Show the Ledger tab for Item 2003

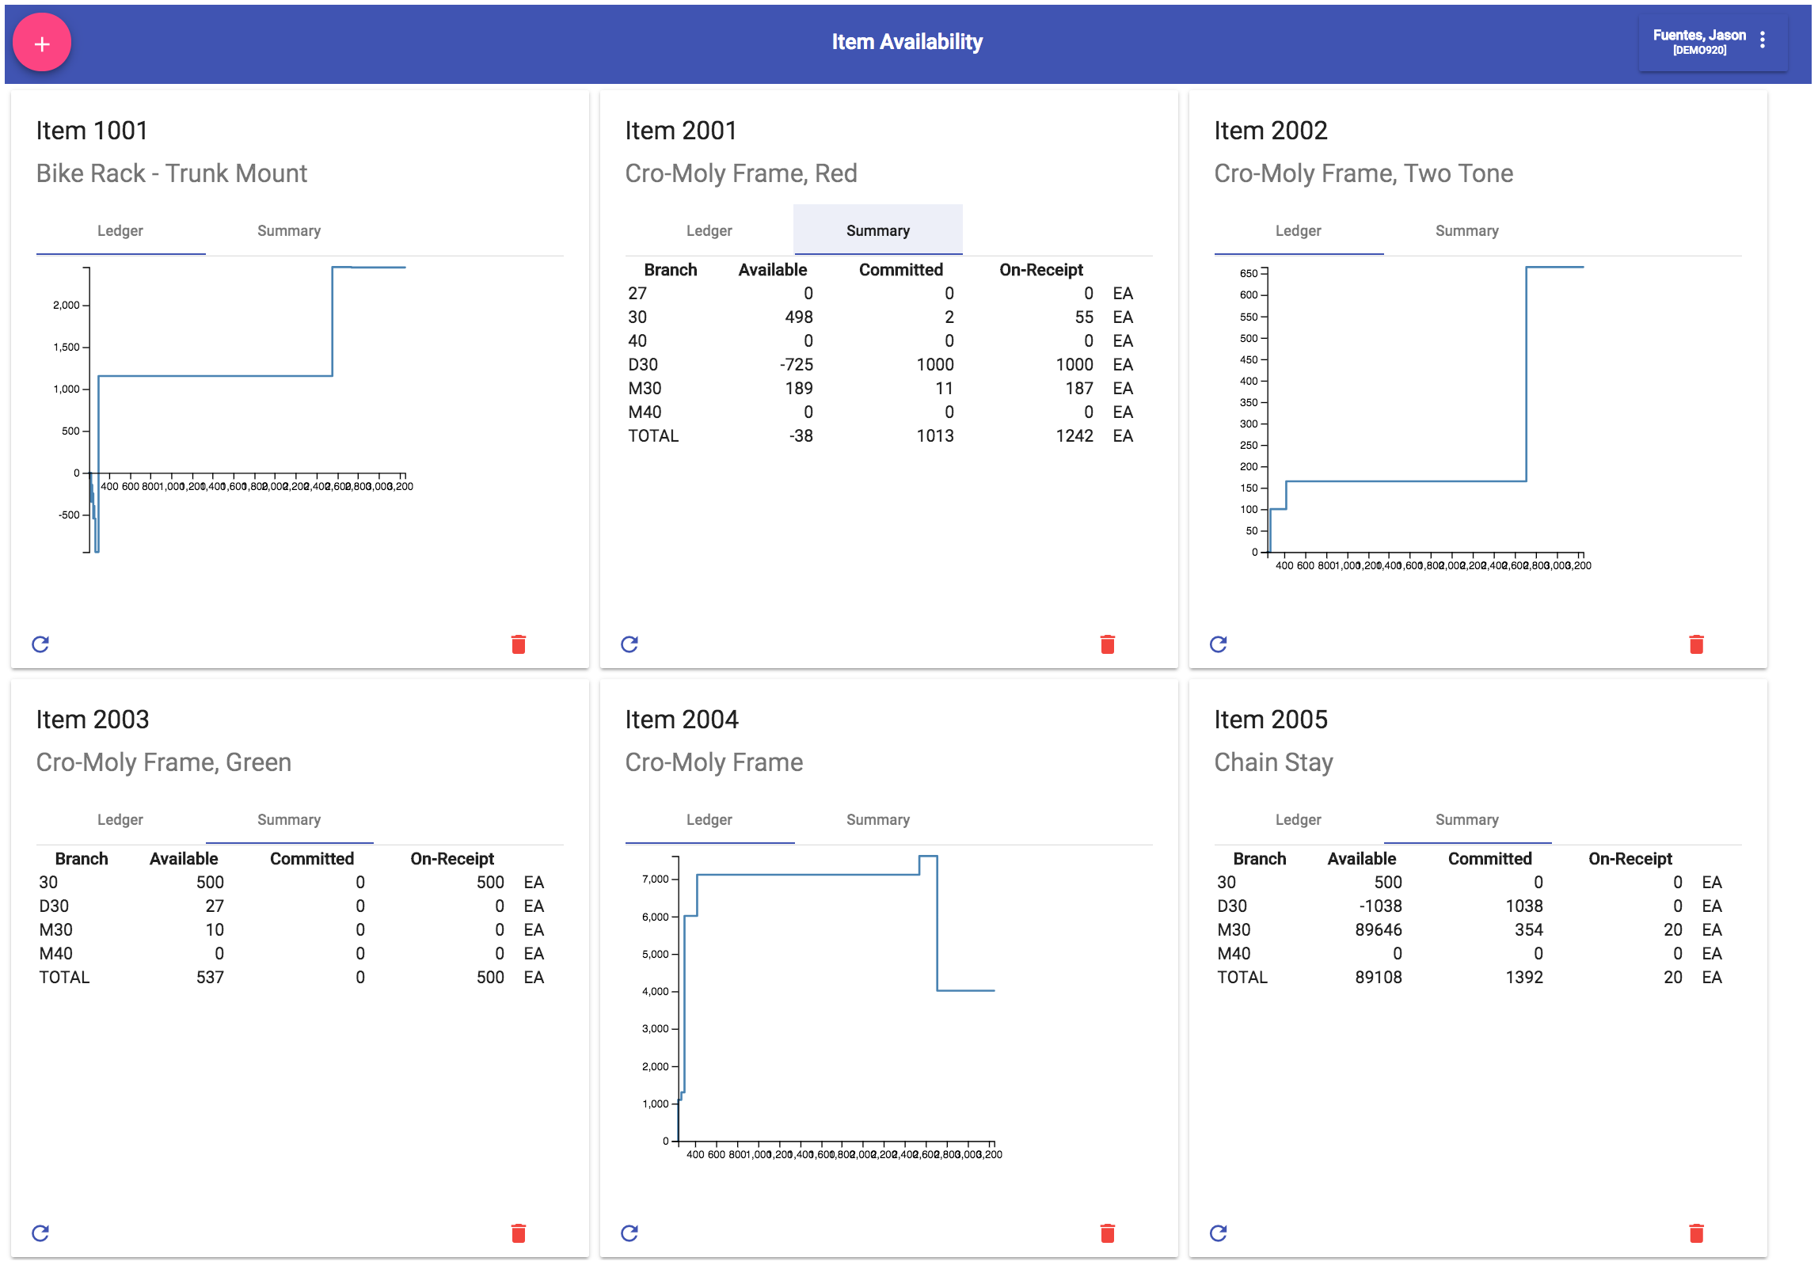point(120,819)
